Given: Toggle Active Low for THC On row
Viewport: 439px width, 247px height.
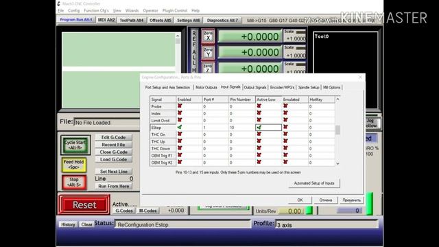Looking at the screenshot, I should click(259, 134).
